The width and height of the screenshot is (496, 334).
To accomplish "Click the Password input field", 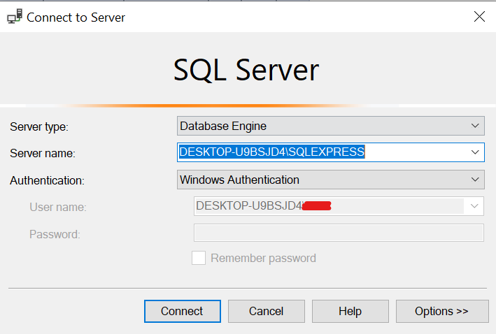I will click(x=339, y=233).
